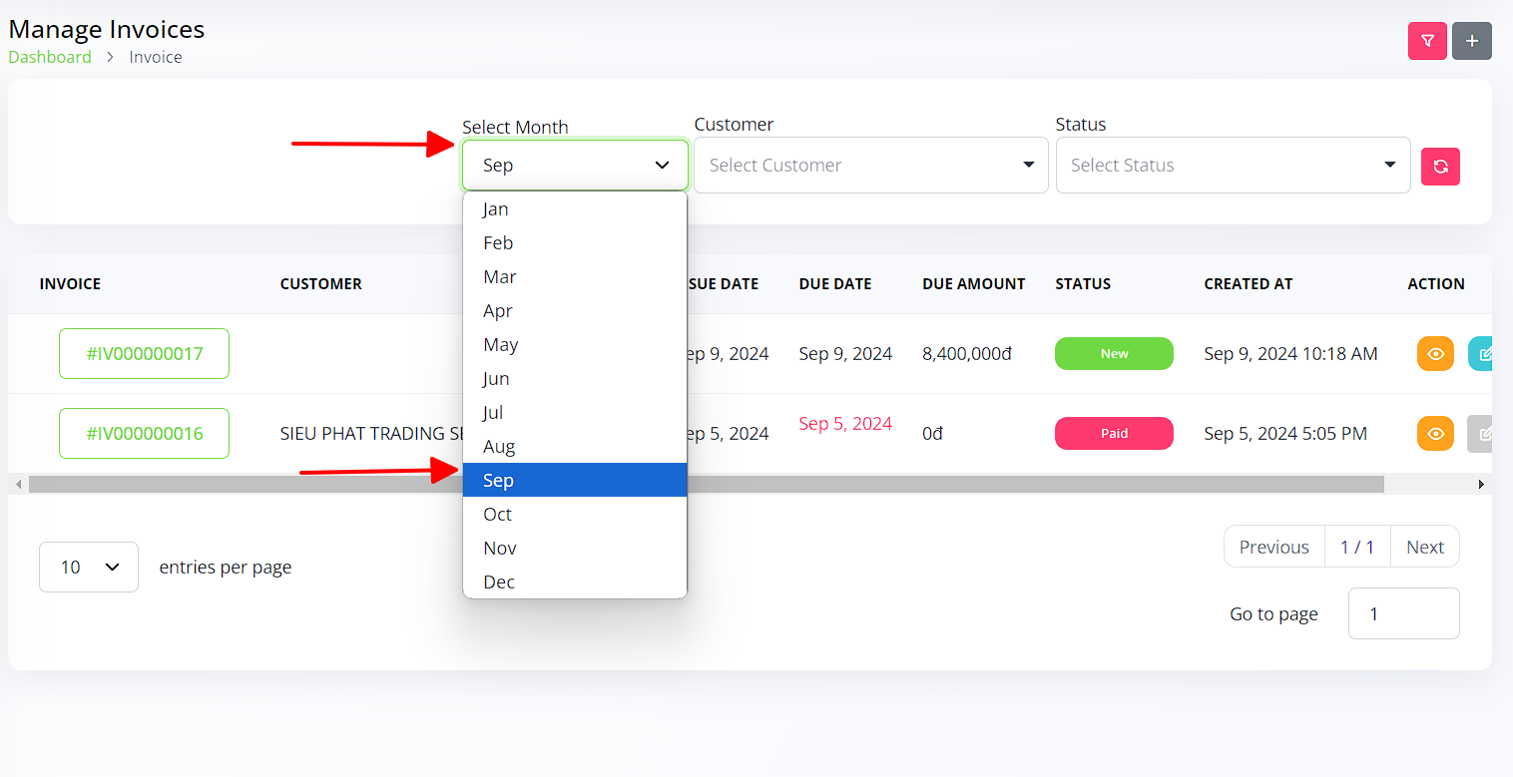The height and width of the screenshot is (777, 1513).
Task: Open invoice link #IV000000017
Action: coord(144,353)
